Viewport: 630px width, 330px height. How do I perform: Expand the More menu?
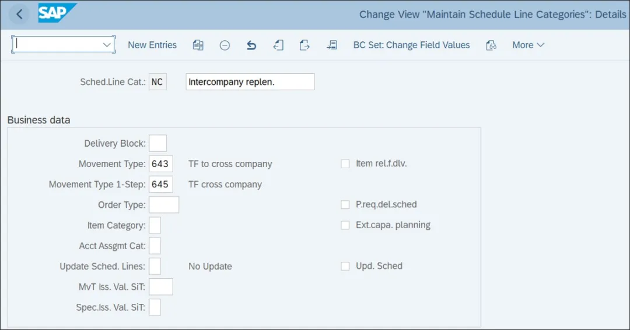(x=528, y=45)
